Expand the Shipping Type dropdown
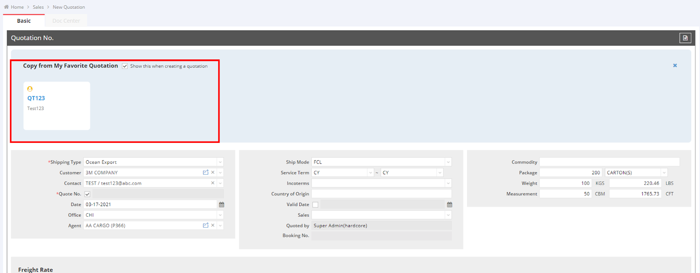Image resolution: width=700 pixels, height=273 pixels. pyautogui.click(x=220, y=162)
